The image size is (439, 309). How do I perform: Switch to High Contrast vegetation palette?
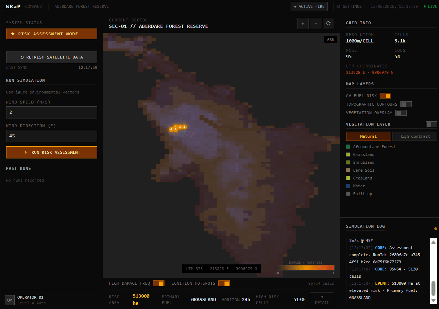click(415, 136)
